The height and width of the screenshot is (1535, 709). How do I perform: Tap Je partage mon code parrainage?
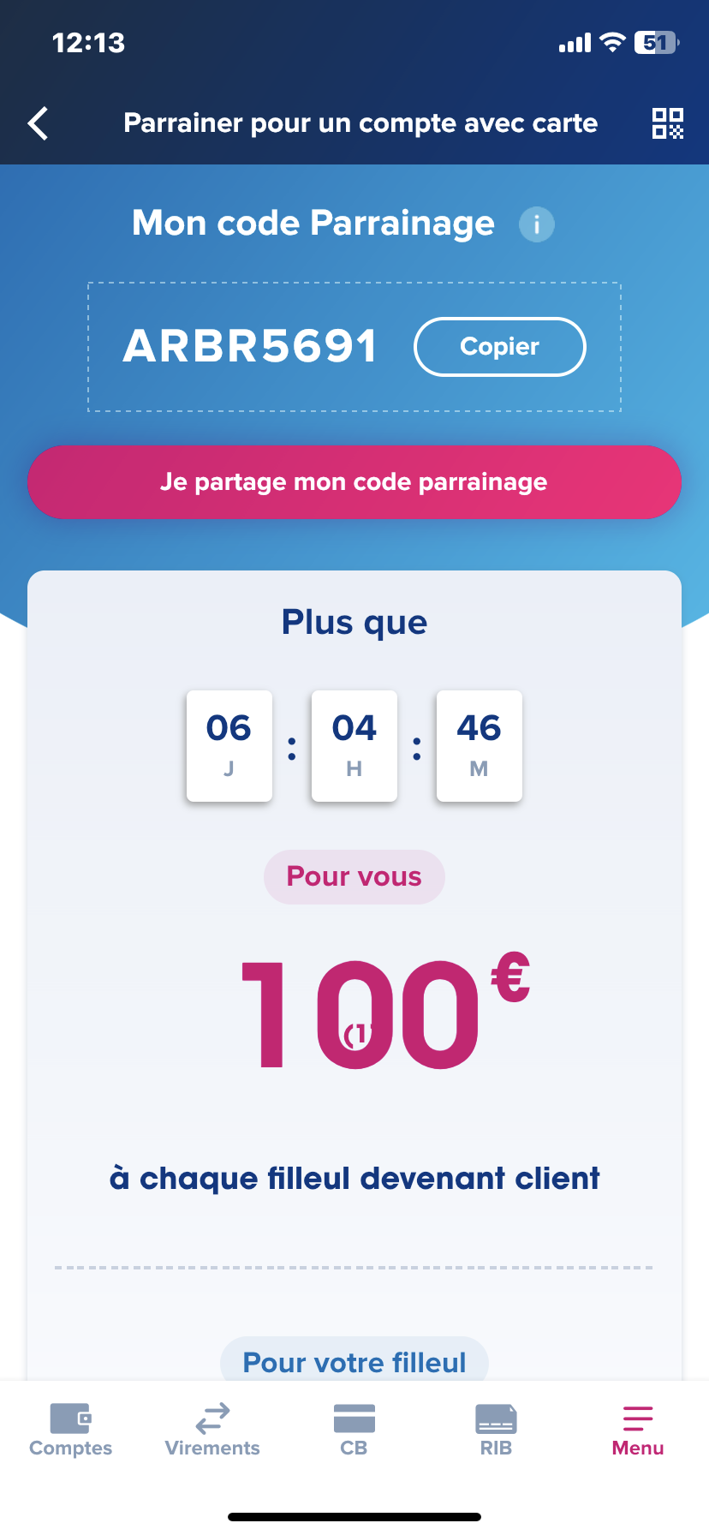(354, 482)
